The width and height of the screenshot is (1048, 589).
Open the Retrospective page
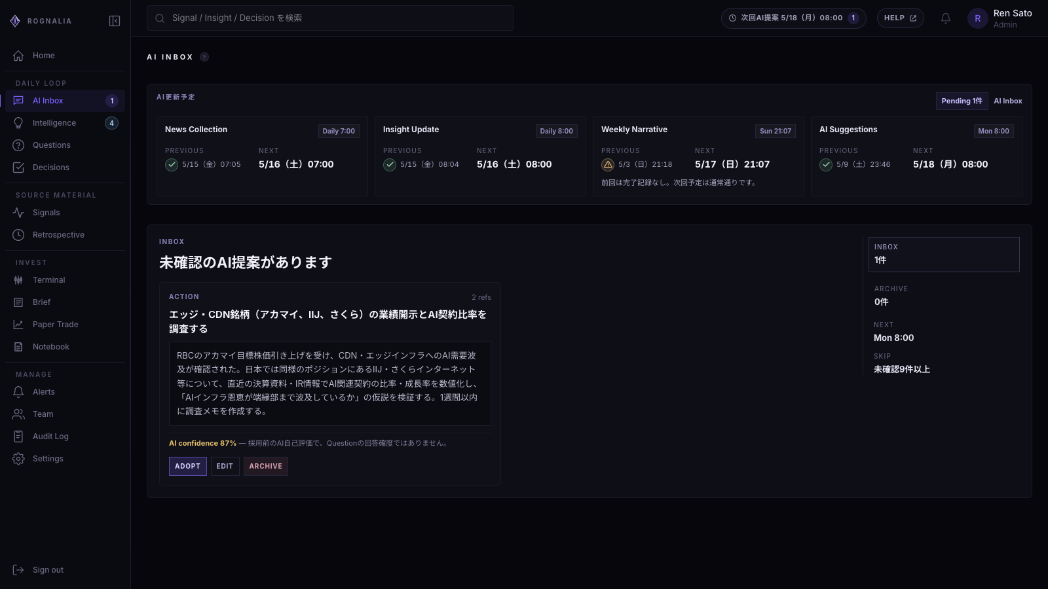(65, 235)
